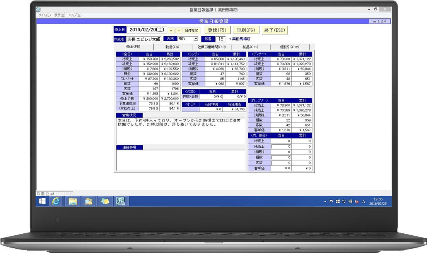Click the Windows Start button
This screenshot has width=427, height=253.
click(42, 201)
